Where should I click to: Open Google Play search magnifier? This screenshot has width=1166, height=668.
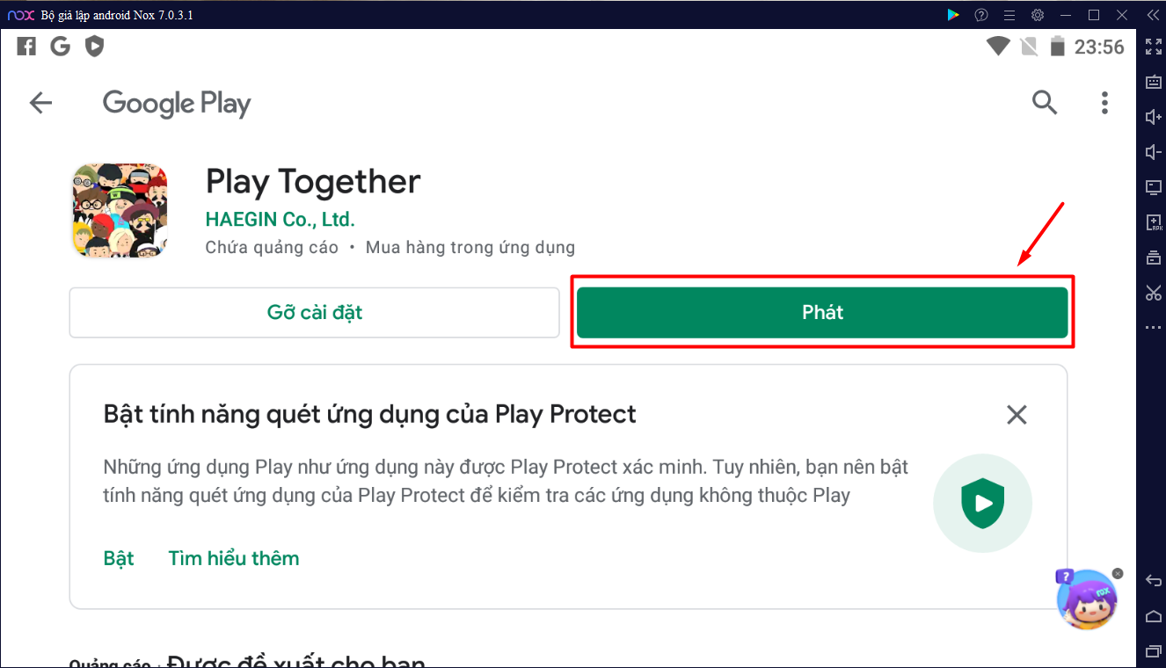pos(1044,103)
